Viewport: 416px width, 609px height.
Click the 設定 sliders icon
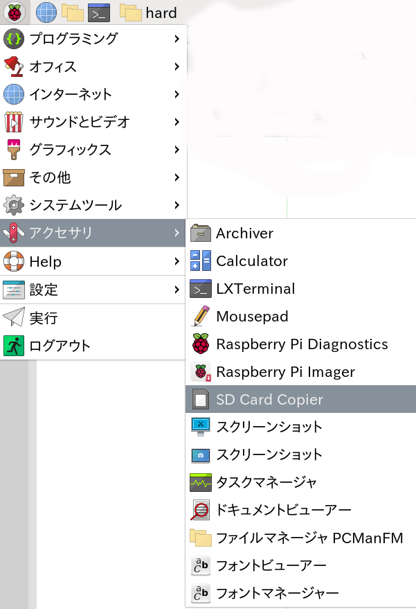[14, 290]
